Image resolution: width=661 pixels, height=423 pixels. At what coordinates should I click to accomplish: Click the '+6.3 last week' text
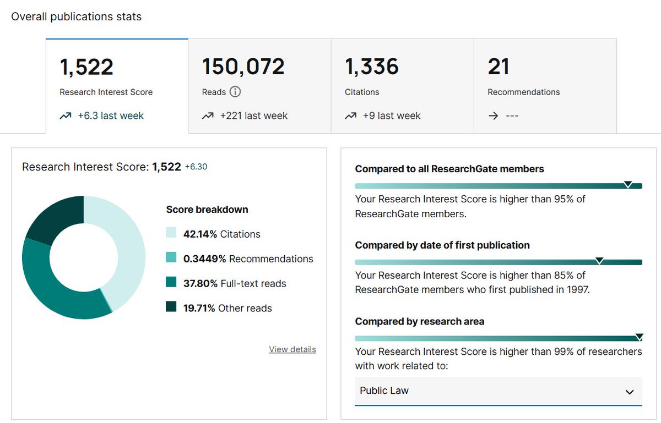click(111, 116)
